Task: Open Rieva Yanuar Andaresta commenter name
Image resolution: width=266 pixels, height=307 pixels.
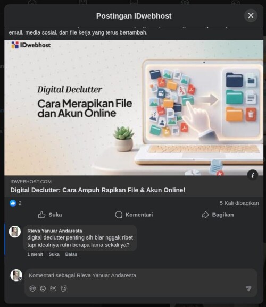Action: (x=55, y=231)
